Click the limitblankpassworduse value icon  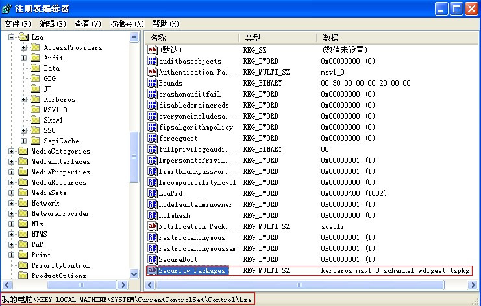(153, 171)
